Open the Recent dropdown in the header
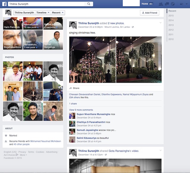The image size is (190, 173). coord(58,13)
